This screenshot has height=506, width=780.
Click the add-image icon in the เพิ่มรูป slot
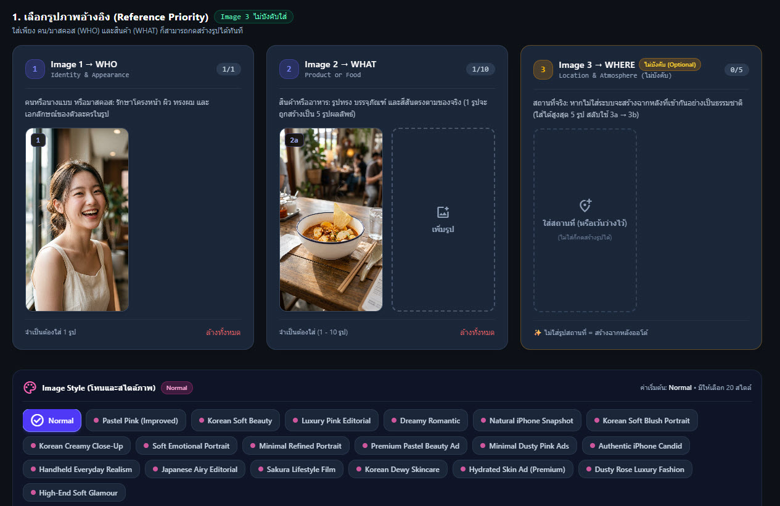pos(443,212)
